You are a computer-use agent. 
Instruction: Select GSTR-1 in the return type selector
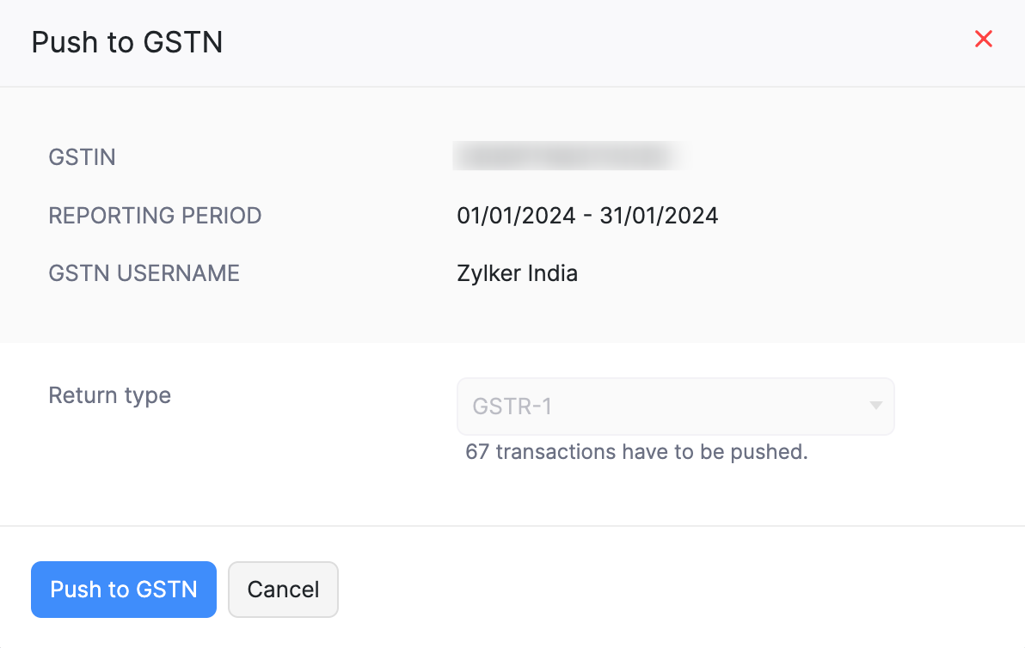[x=675, y=406]
